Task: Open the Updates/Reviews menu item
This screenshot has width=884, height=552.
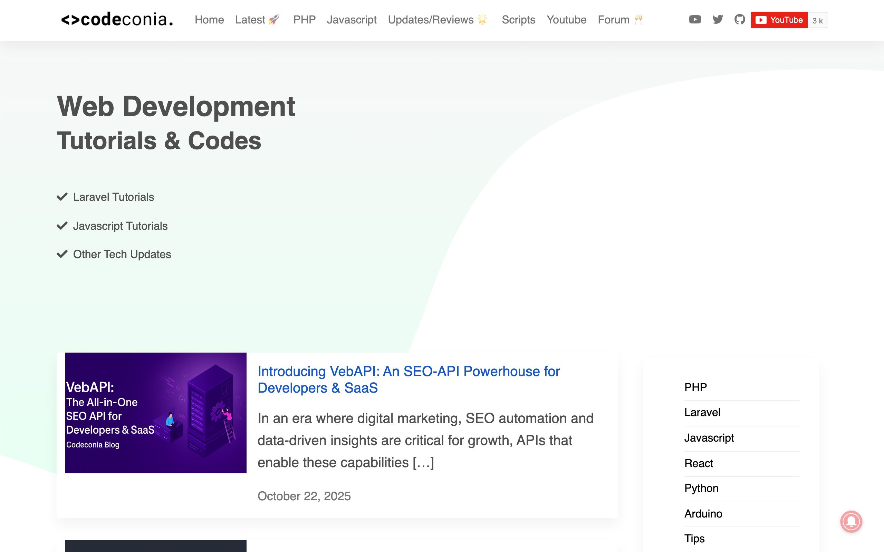Action: 438,20
